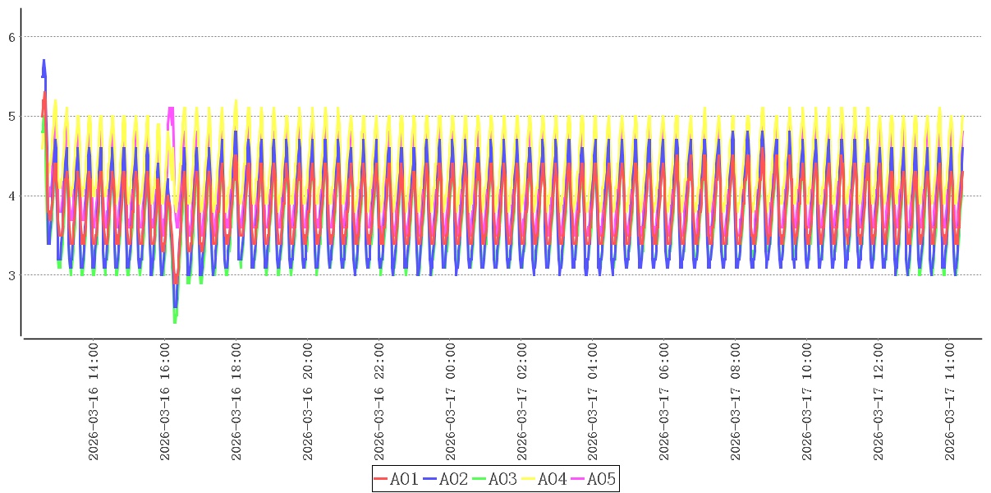Click the green A03 lowest dip below 3

click(x=175, y=320)
